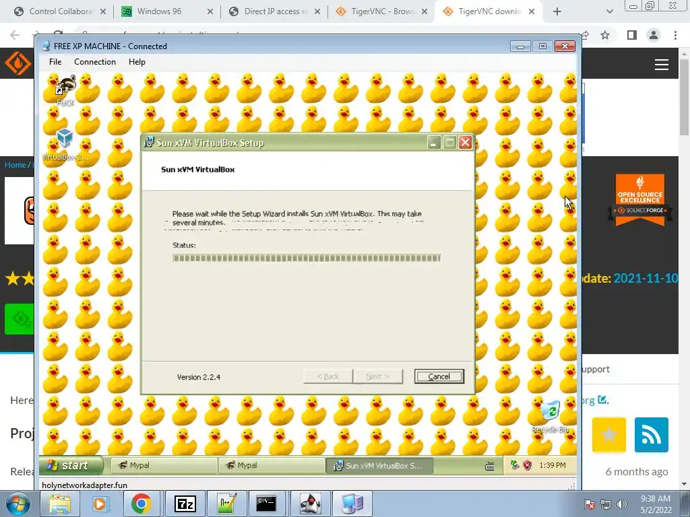Image resolution: width=690 pixels, height=517 pixels.
Task: Switch to first Mypal taskbar item
Action: pos(163,465)
